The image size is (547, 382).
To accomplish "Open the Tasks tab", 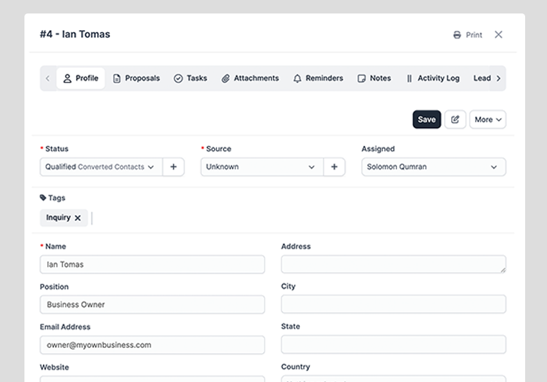I will pyautogui.click(x=190, y=78).
